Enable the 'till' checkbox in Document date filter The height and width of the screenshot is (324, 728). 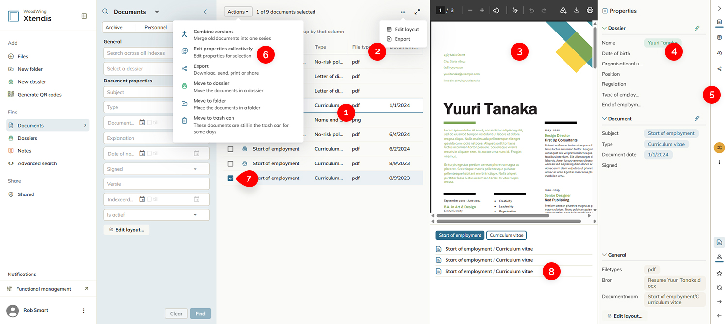coord(149,123)
